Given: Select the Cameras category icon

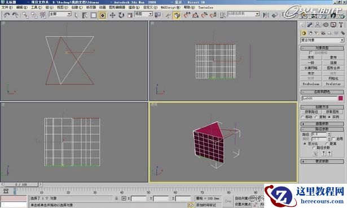Looking at the screenshot, I should pyautogui.click(x=323, y=33).
